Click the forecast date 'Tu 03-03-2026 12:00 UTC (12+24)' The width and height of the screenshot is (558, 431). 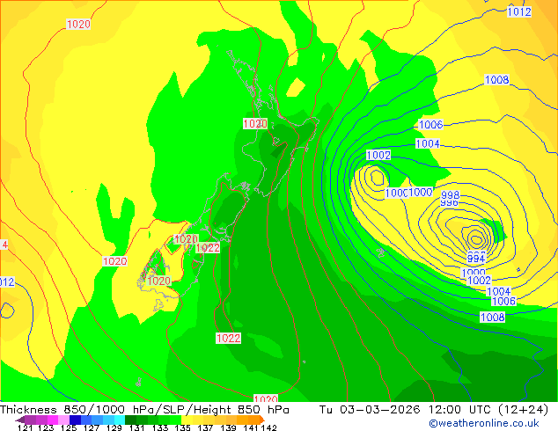pyautogui.click(x=434, y=410)
